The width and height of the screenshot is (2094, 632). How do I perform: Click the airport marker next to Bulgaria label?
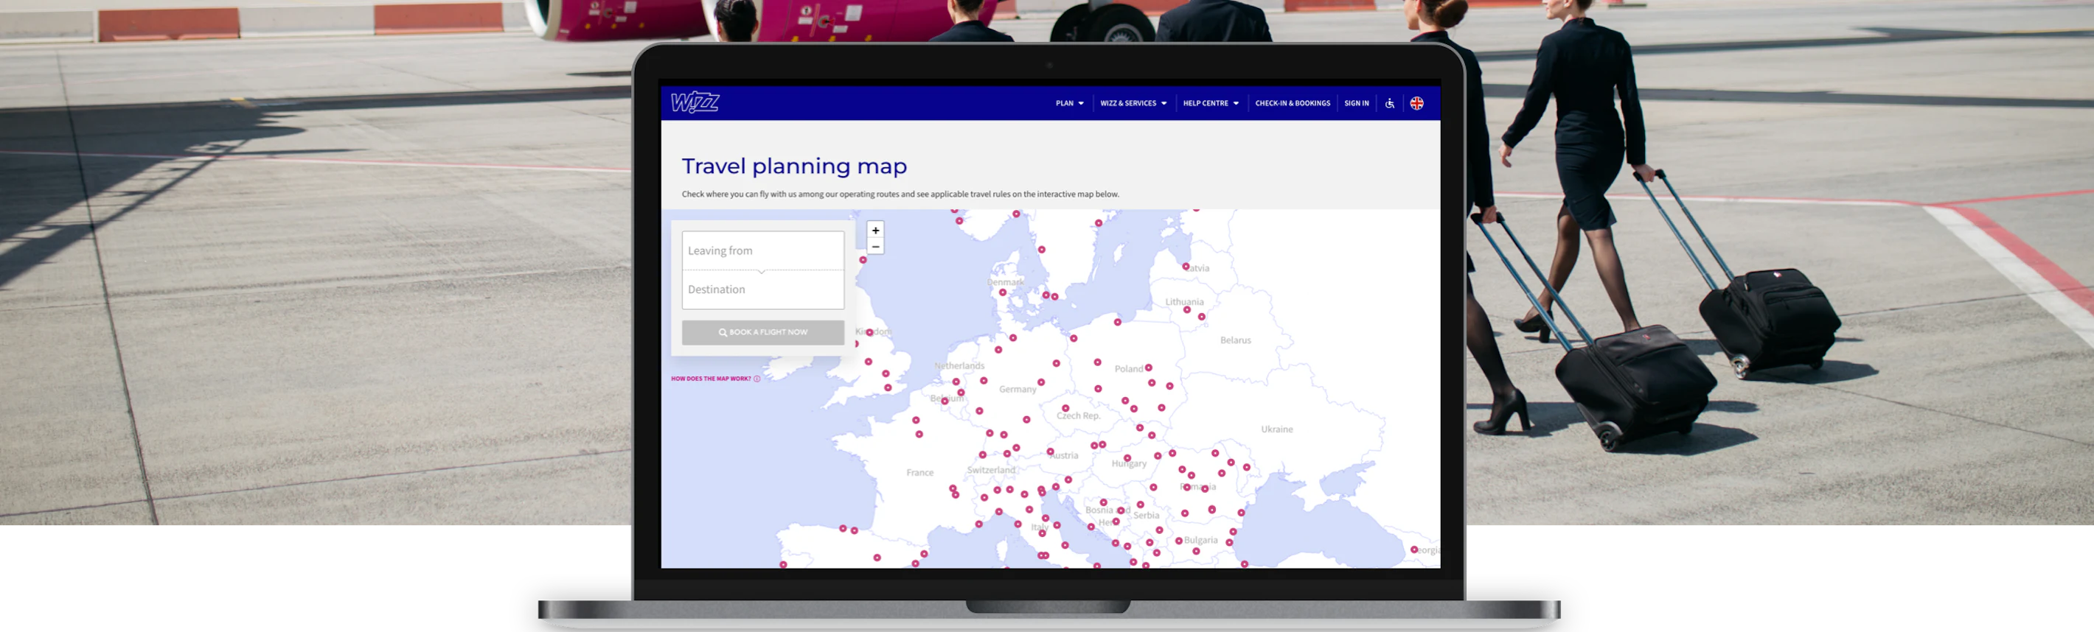(1179, 540)
